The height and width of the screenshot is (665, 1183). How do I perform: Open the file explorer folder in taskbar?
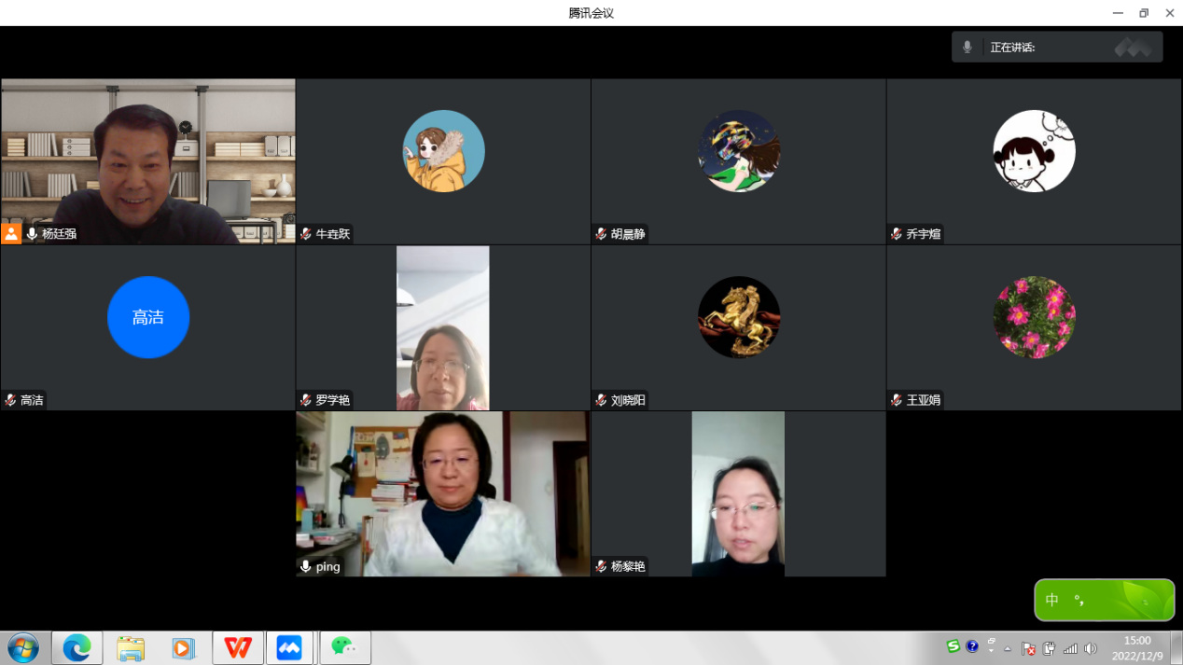(x=131, y=647)
